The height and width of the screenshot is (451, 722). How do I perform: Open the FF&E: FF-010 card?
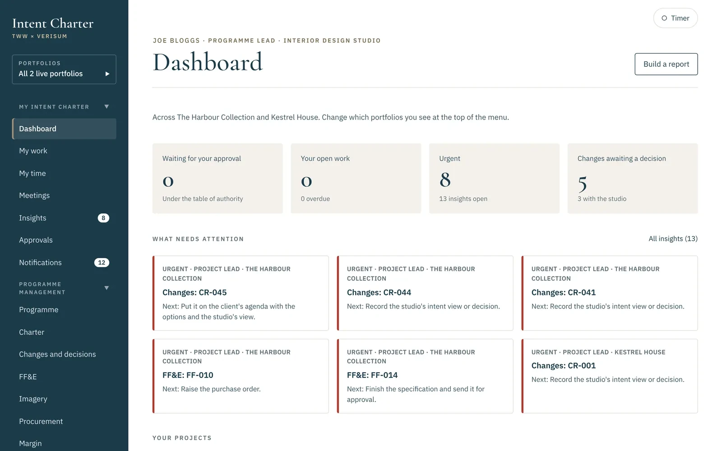point(241,376)
